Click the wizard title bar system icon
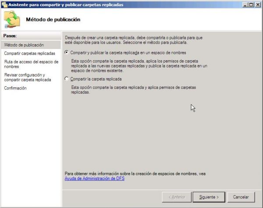Screen dimensions: 263x208 point(4,4)
